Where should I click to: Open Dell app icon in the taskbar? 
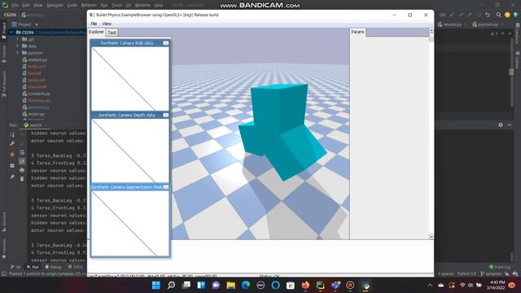(x=260, y=285)
